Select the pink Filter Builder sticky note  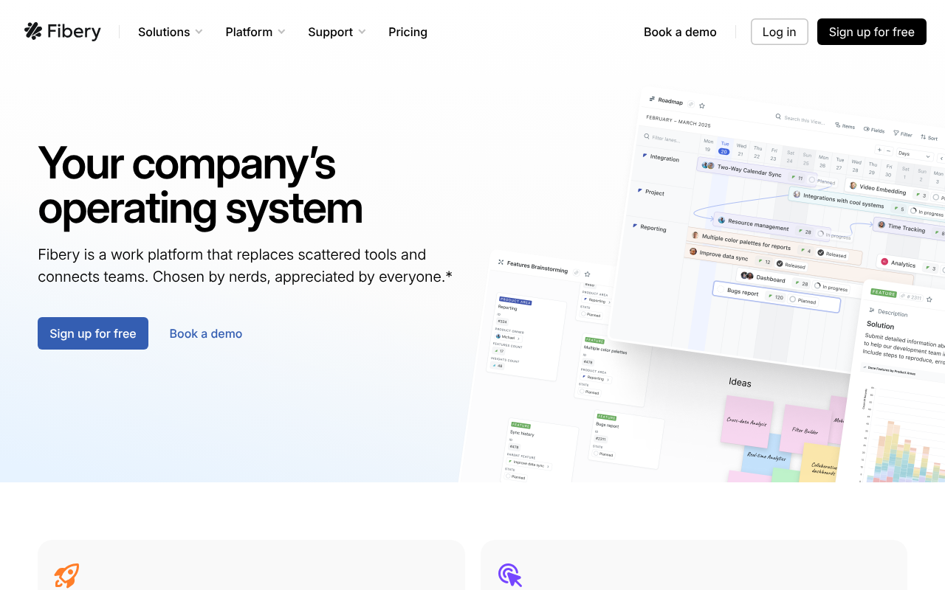[803, 429]
